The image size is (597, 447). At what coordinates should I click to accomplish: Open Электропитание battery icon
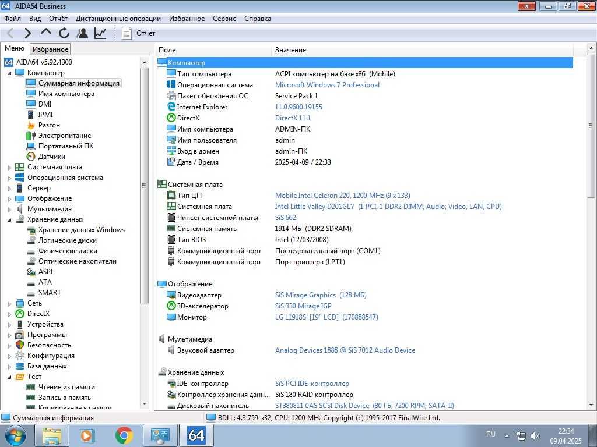tap(31, 135)
